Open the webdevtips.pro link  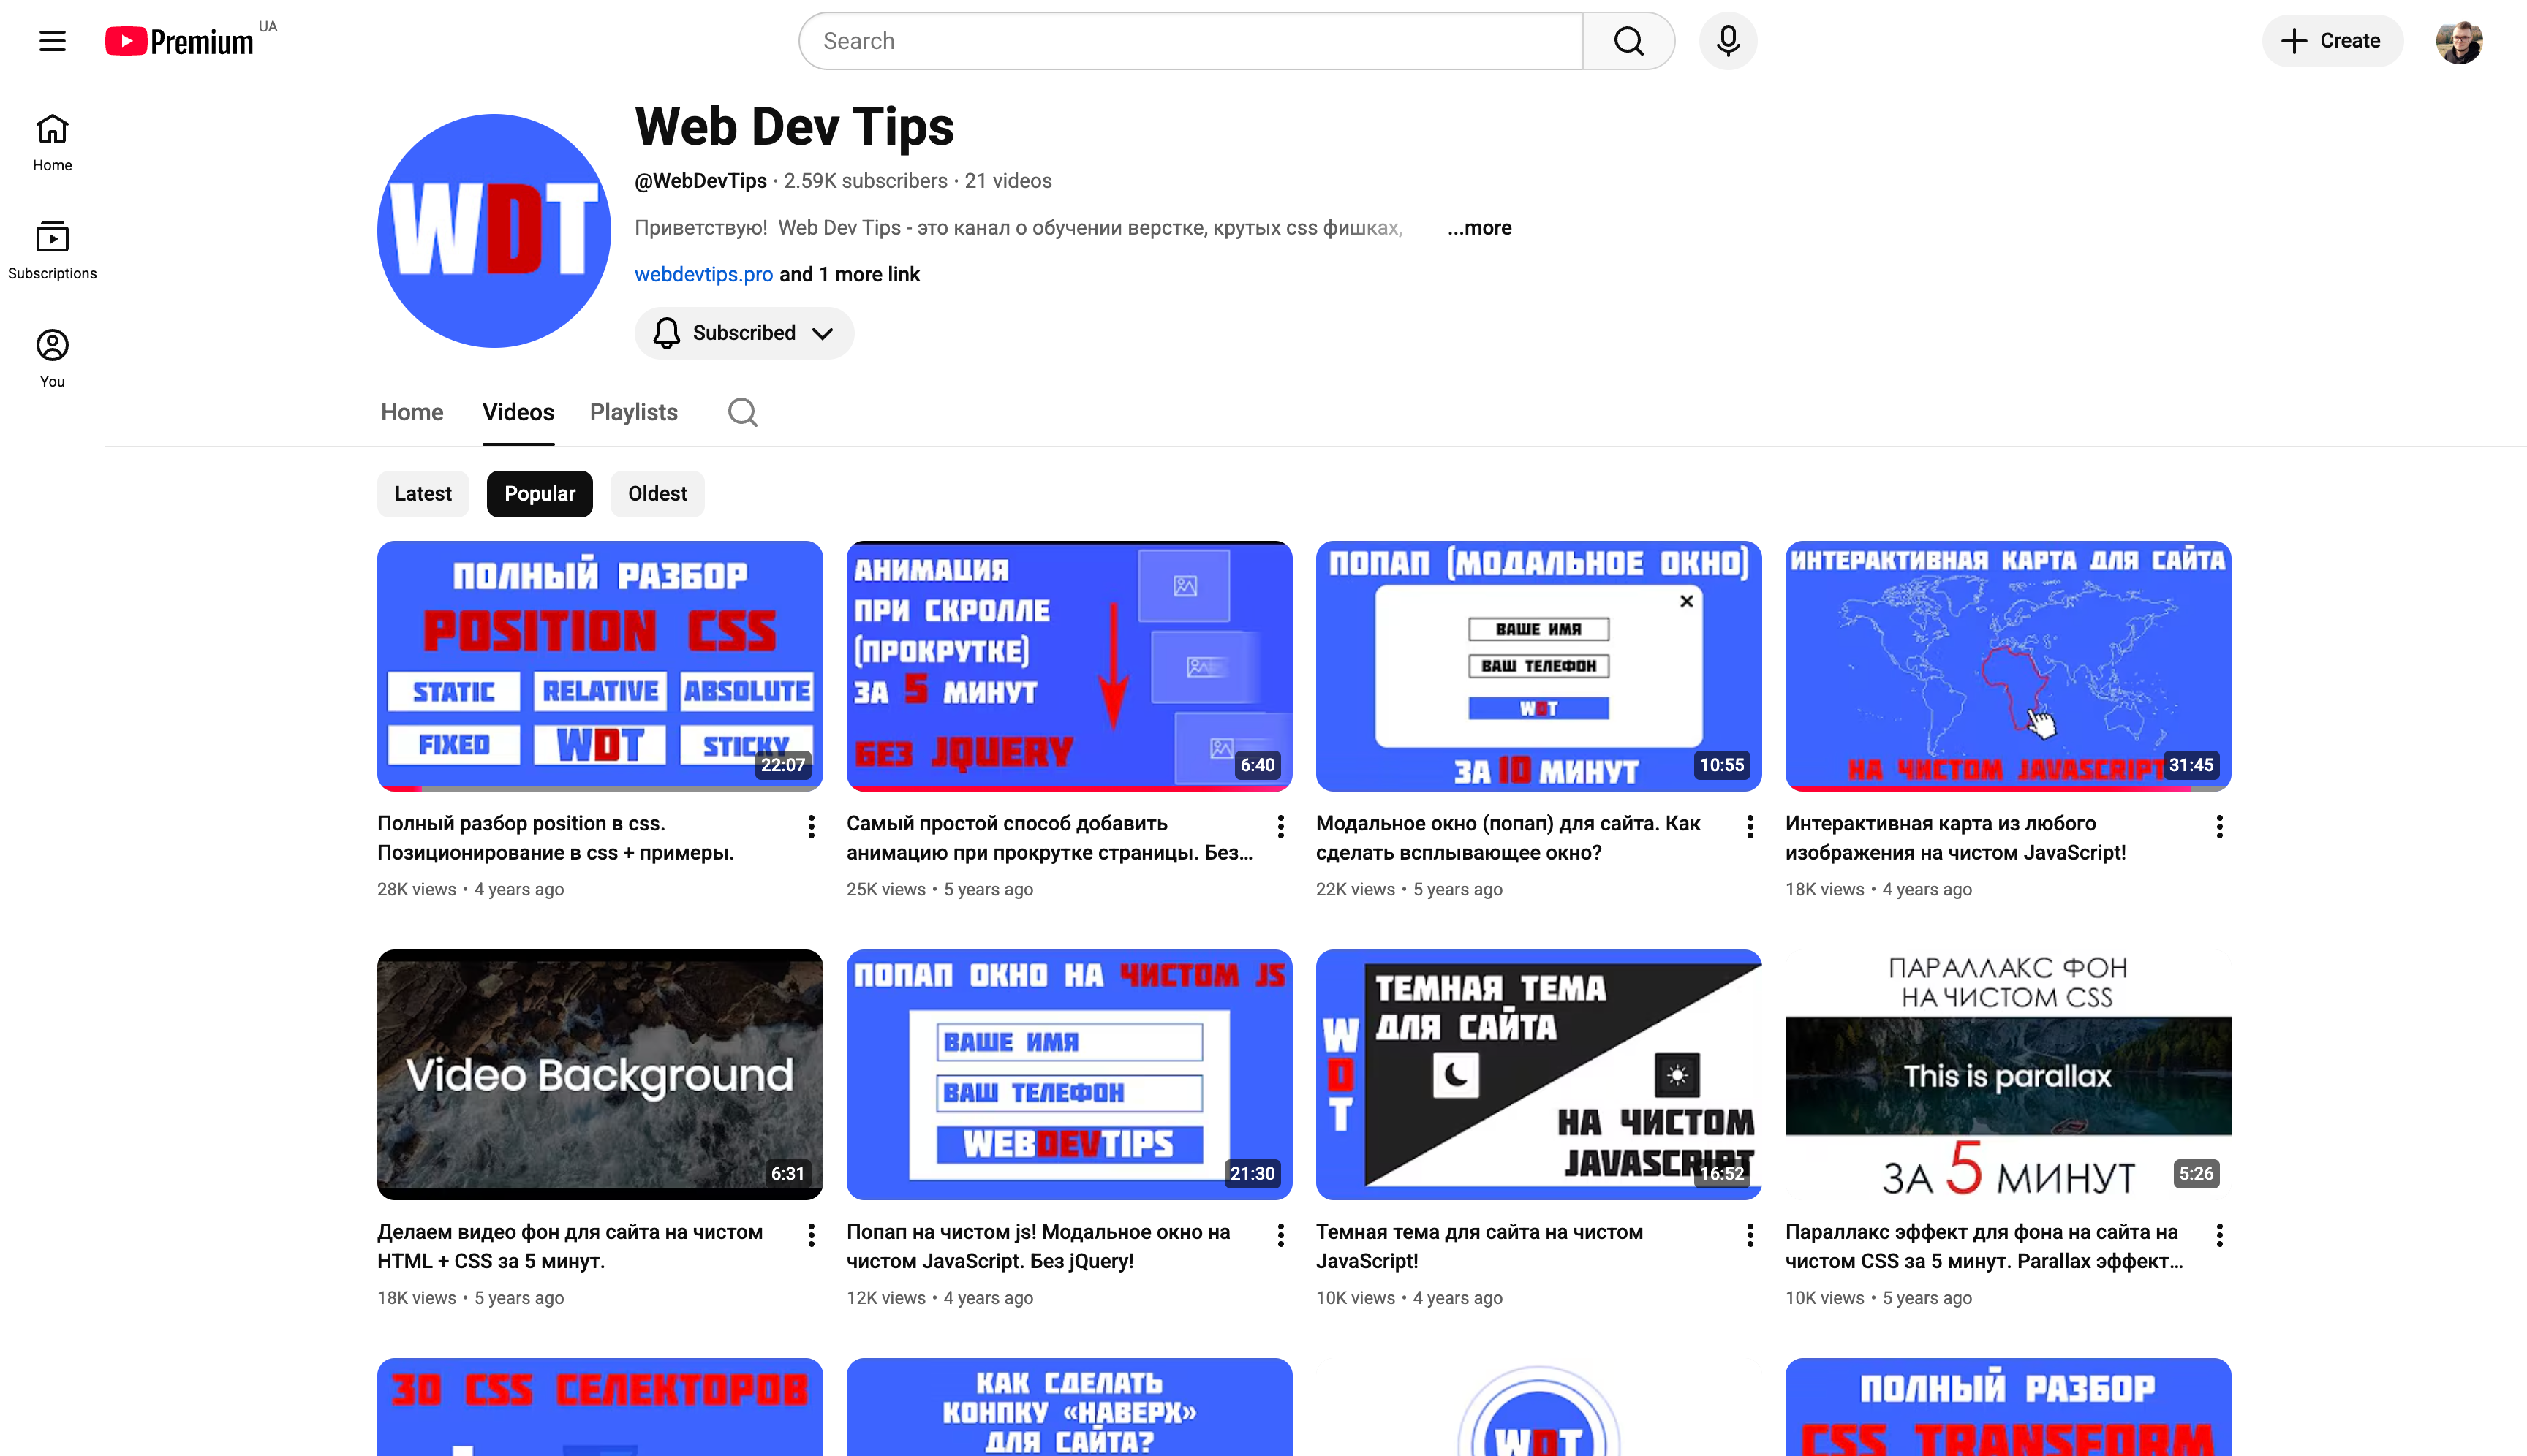[703, 274]
